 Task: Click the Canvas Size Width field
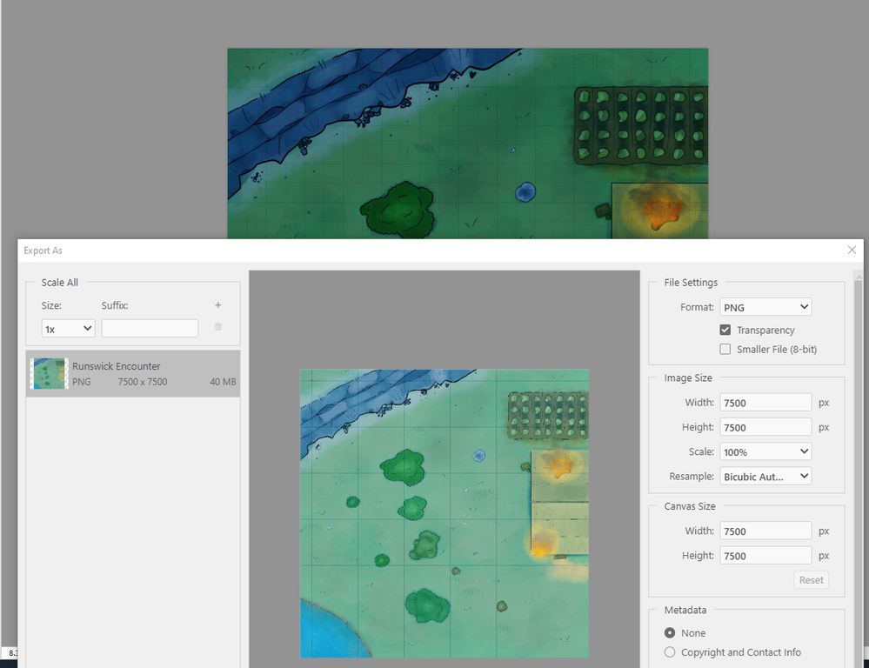[x=765, y=531]
